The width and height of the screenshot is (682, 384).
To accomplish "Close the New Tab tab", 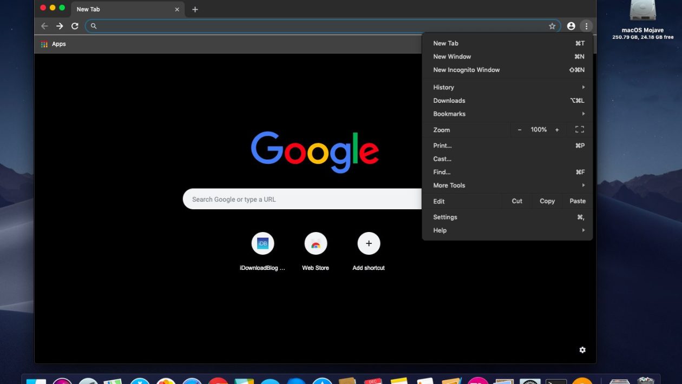I will click(177, 9).
